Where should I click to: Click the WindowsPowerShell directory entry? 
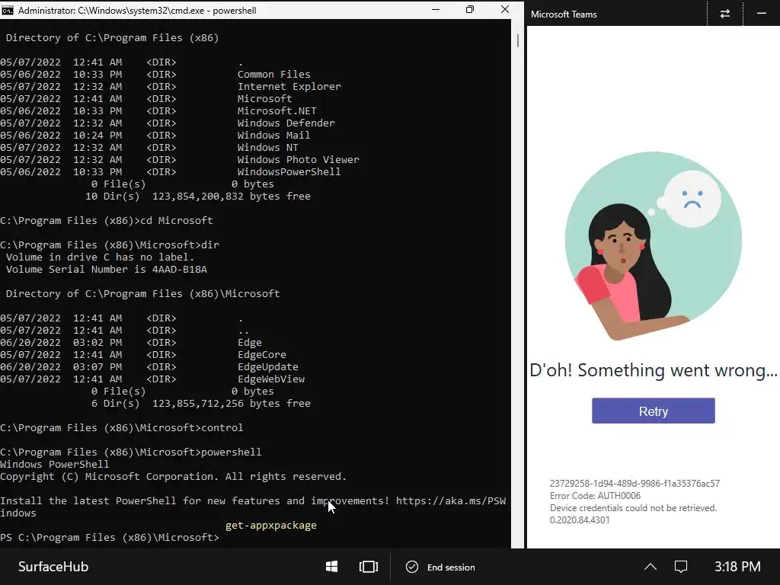[289, 171]
